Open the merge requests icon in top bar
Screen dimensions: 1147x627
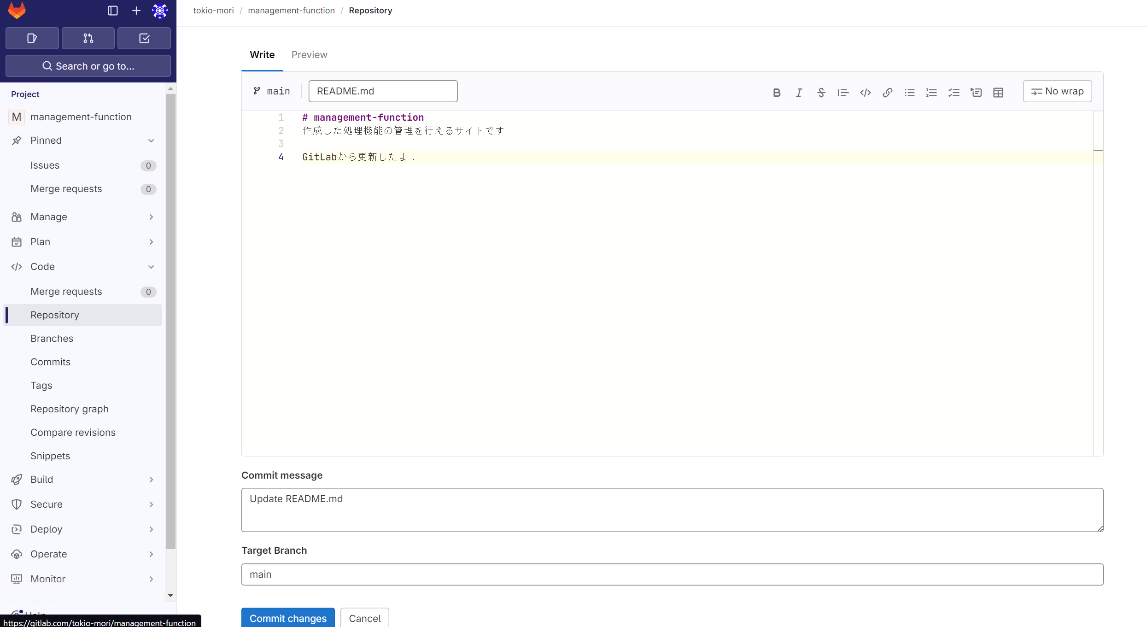pos(88,38)
